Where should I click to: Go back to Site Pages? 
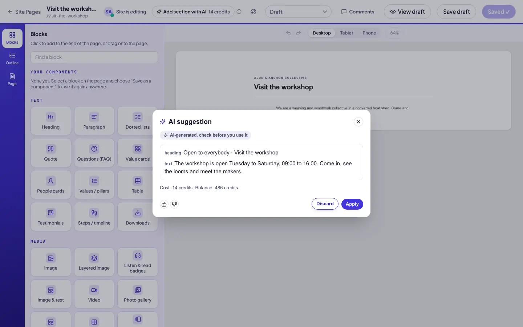pyautogui.click(x=24, y=12)
